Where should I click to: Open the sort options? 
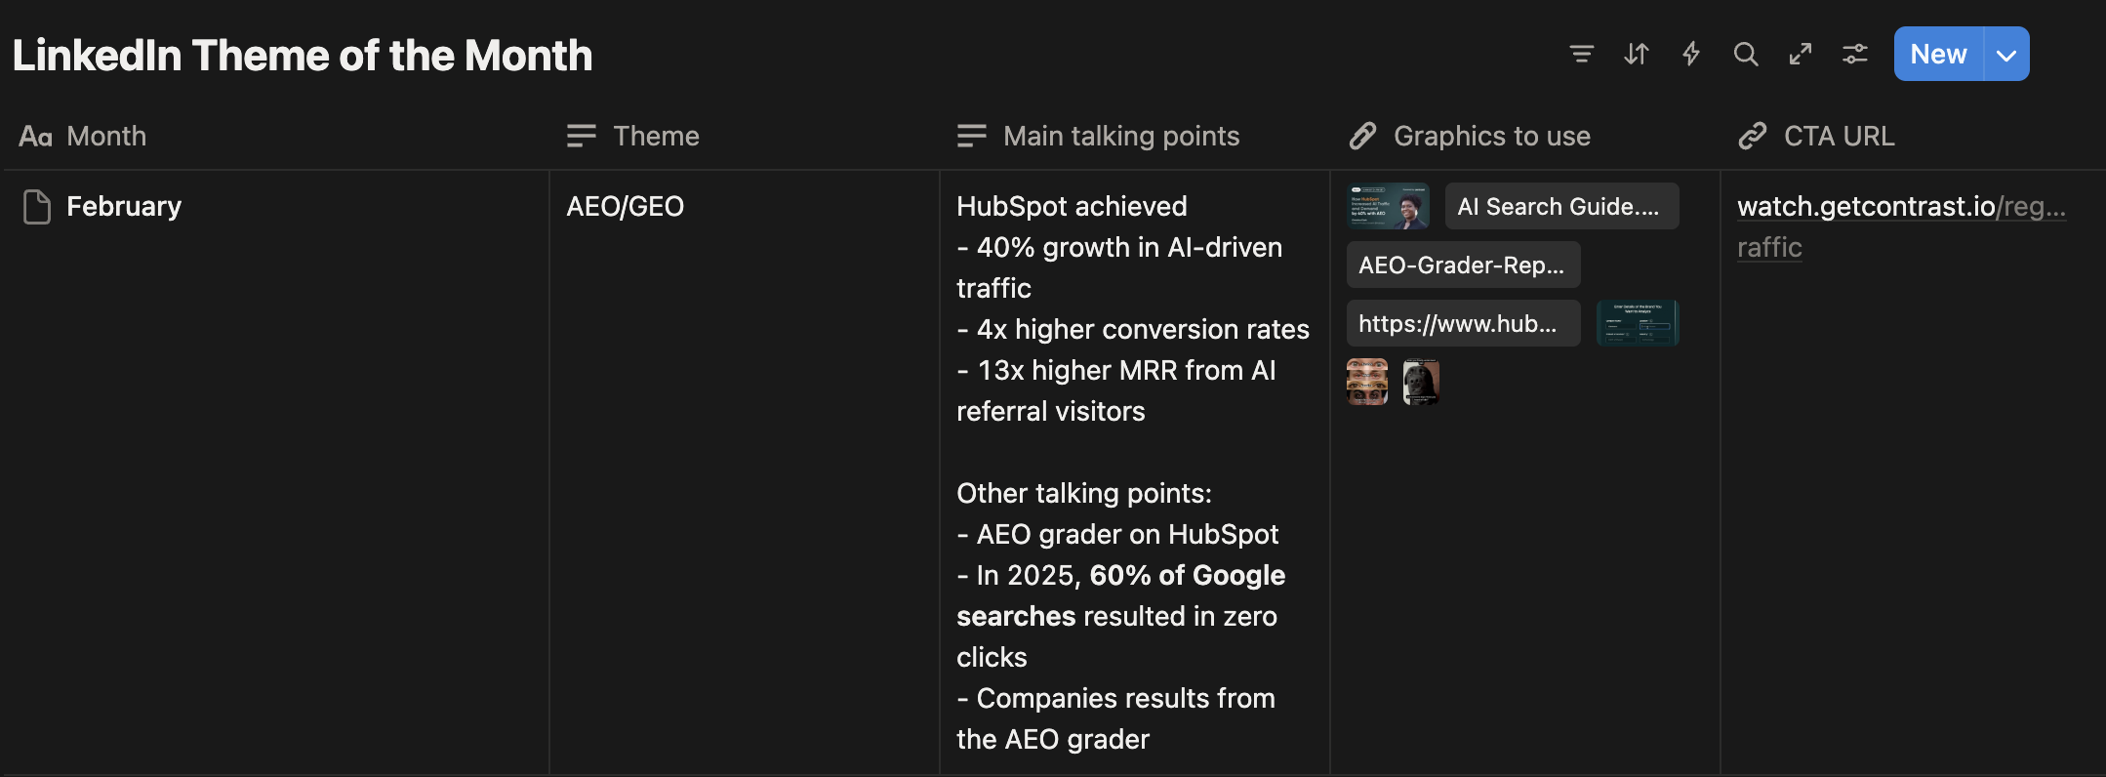pyautogui.click(x=1637, y=55)
